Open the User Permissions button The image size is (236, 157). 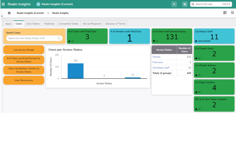pos(24,80)
